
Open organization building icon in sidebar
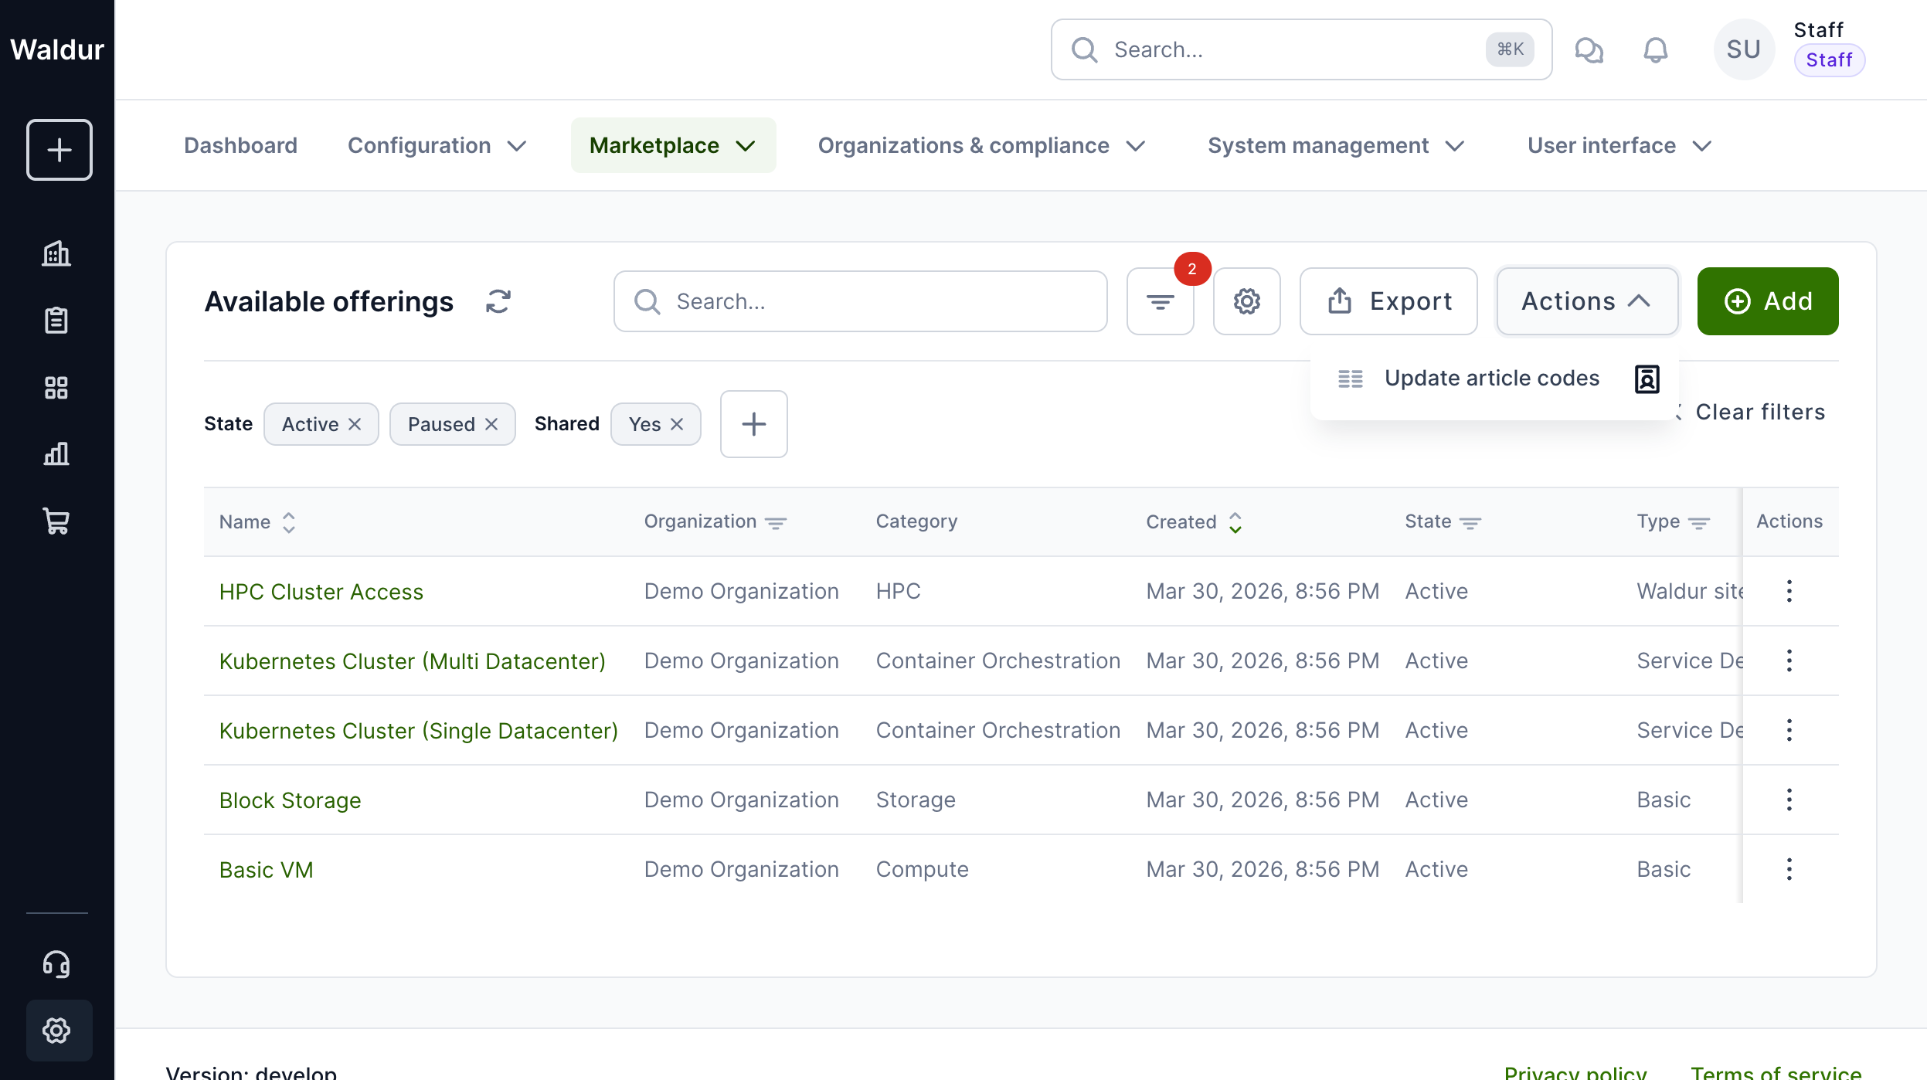click(x=56, y=253)
